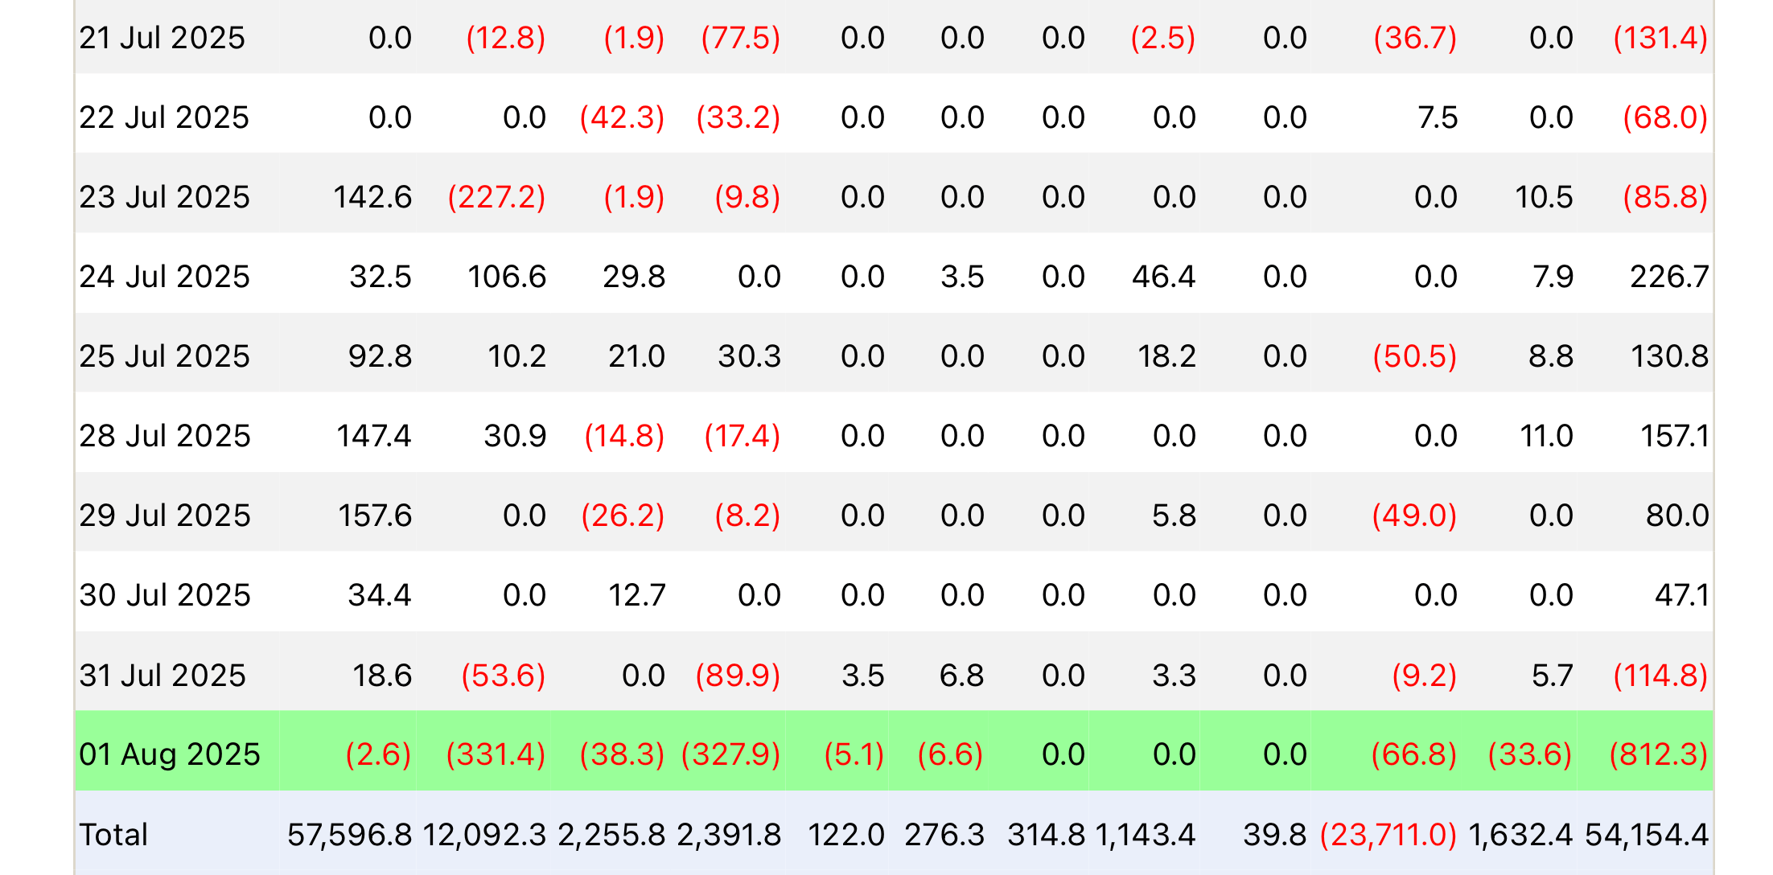
Task: Select the (85.8) total for 23 Jul 2025
Action: pos(1665,197)
